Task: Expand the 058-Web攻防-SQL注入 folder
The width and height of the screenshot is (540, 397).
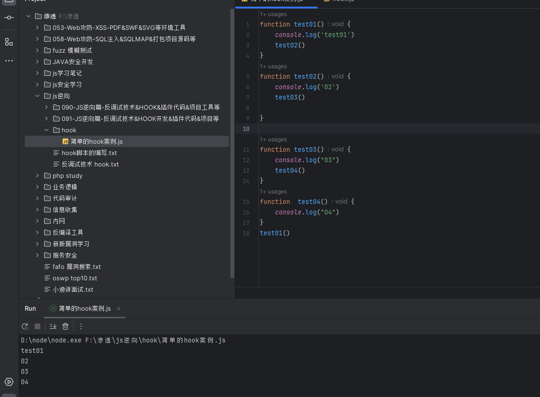Action: tap(37, 39)
